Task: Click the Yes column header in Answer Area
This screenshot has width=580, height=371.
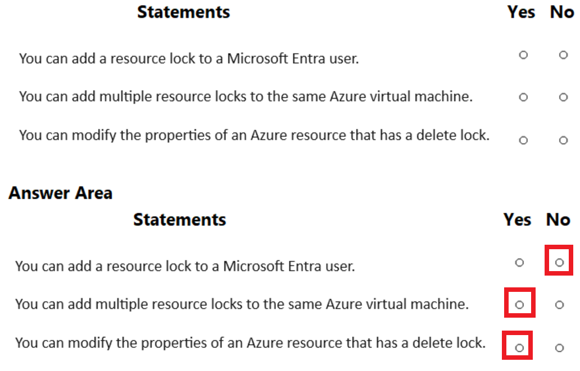Action: coord(517,220)
